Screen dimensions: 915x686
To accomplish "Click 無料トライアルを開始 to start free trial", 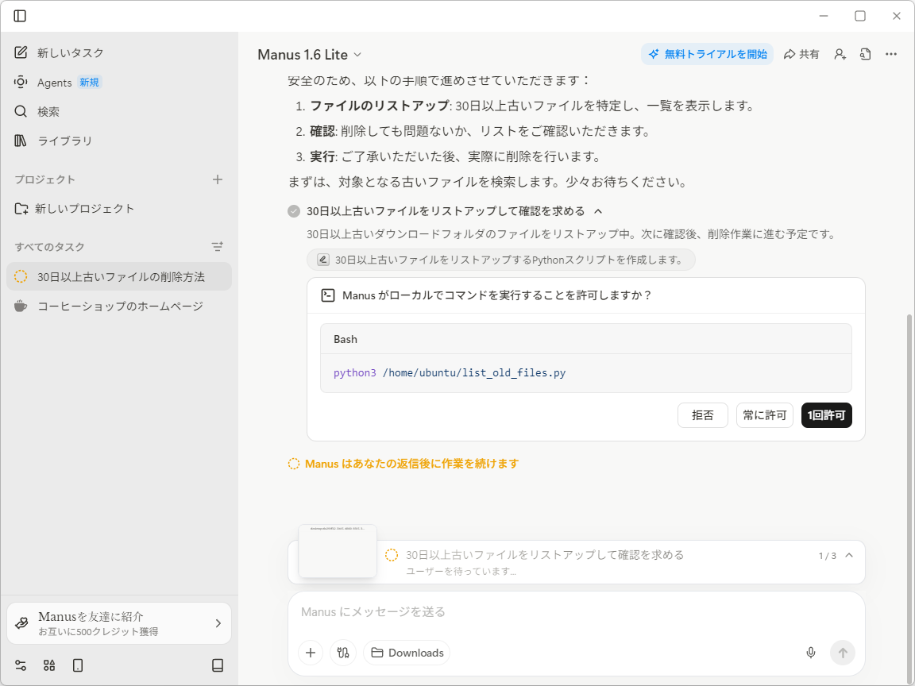I will 707,54.
